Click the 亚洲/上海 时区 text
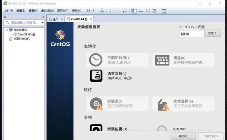 (x=119, y=63)
